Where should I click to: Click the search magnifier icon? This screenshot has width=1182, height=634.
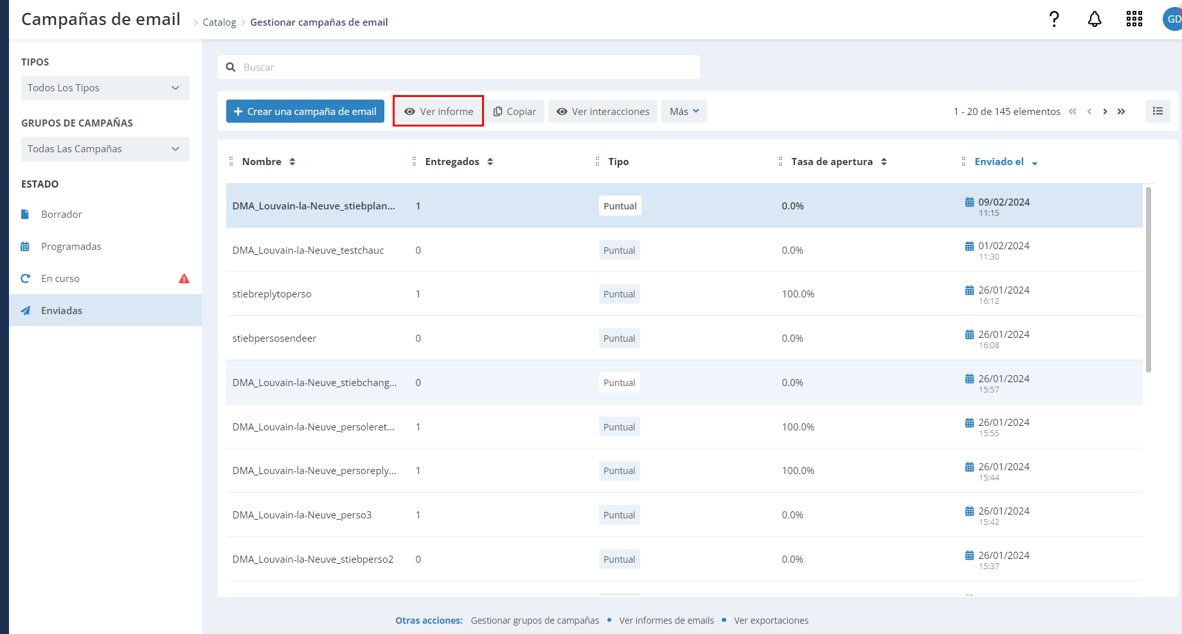click(x=231, y=67)
